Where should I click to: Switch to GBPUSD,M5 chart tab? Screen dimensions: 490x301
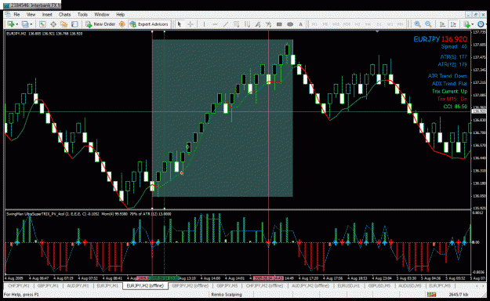[x=379, y=285]
